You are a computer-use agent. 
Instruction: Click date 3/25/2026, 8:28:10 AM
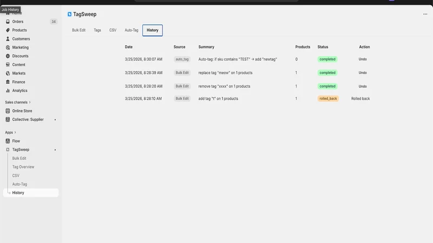coord(143,99)
